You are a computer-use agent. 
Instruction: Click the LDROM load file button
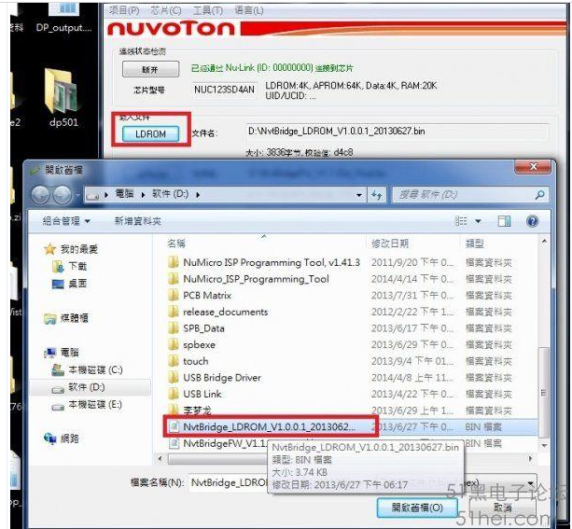(150, 134)
